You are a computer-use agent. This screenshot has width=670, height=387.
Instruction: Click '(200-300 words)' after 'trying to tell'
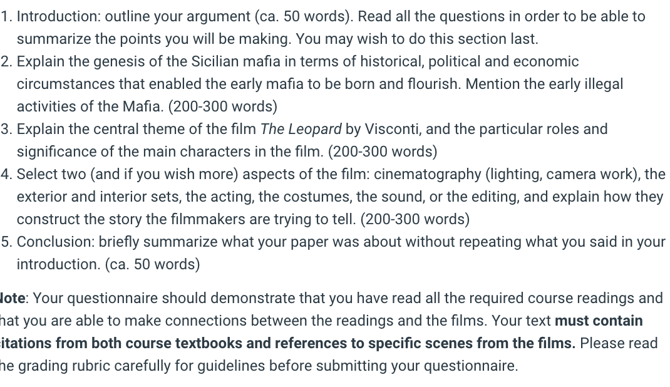415,219
